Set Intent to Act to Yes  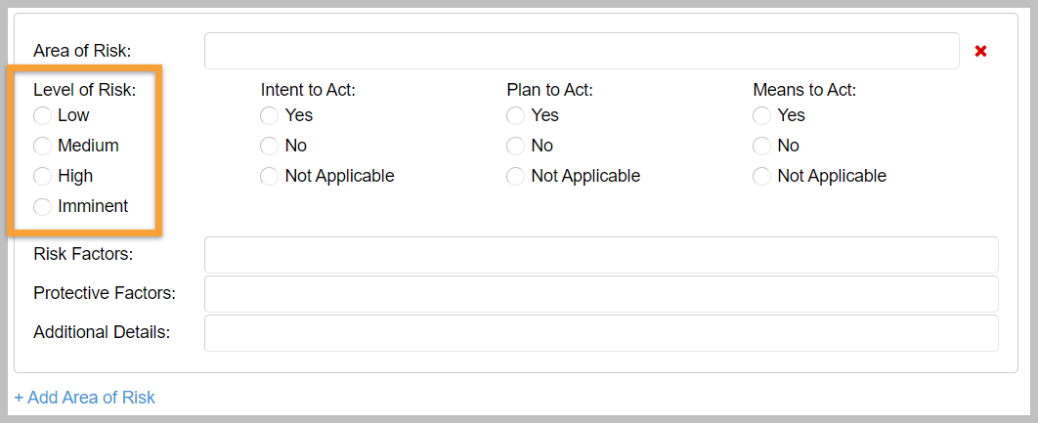269,116
